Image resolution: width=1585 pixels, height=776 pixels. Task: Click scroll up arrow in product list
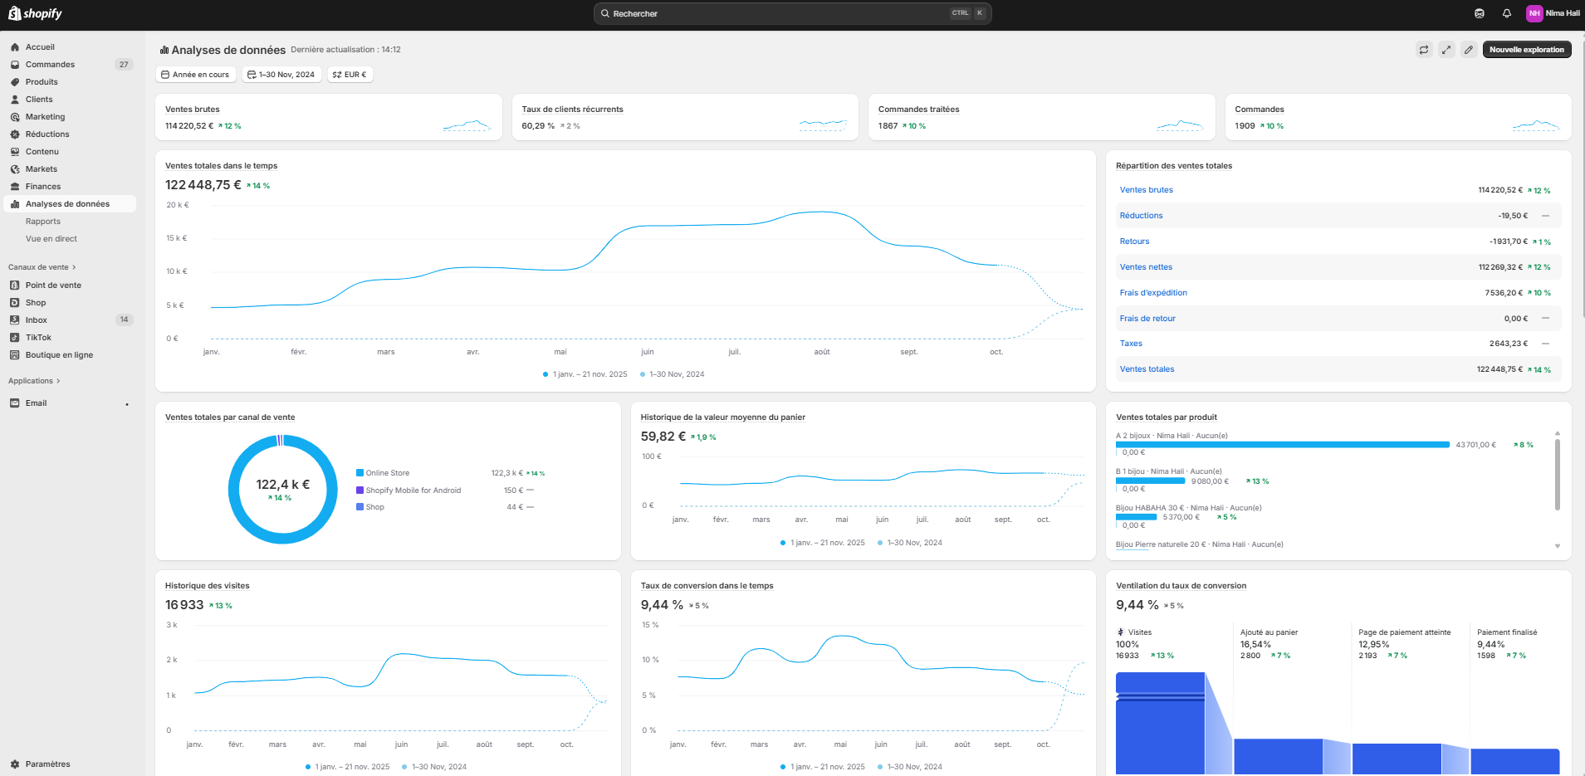(x=1558, y=433)
